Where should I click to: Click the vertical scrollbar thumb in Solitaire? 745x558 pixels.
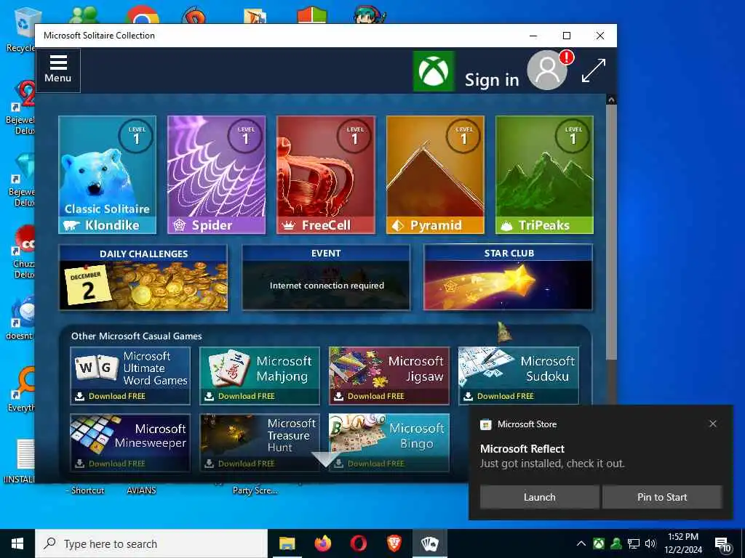pyautogui.click(x=611, y=232)
